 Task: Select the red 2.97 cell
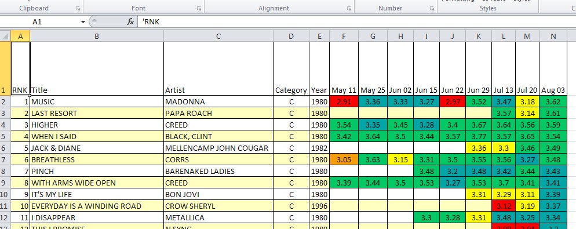pyautogui.click(x=453, y=101)
